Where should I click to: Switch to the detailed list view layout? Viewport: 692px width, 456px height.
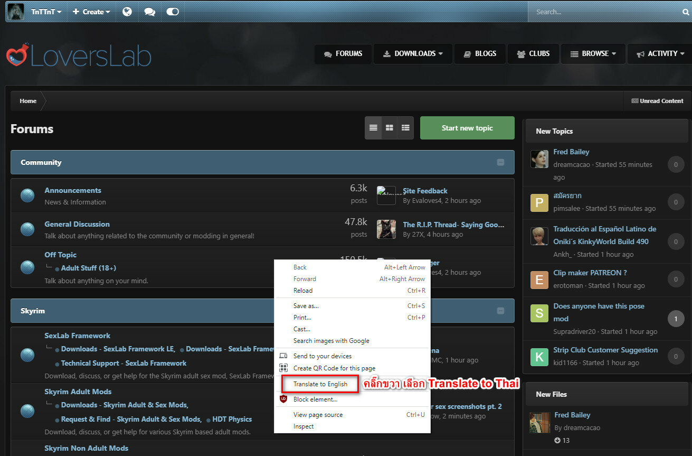(405, 128)
